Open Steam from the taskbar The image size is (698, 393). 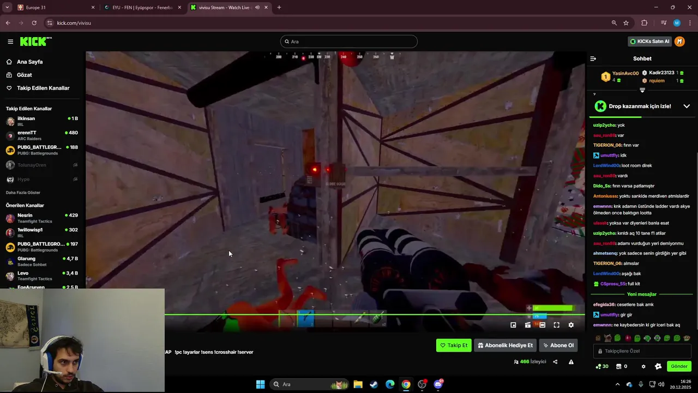374,384
